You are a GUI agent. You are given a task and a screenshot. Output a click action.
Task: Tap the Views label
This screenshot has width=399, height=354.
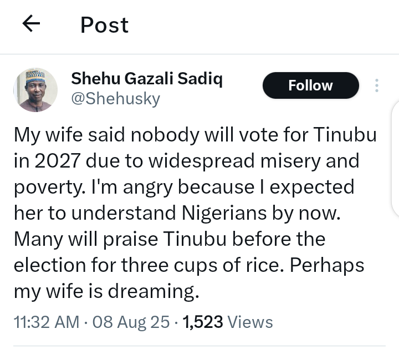(x=250, y=322)
